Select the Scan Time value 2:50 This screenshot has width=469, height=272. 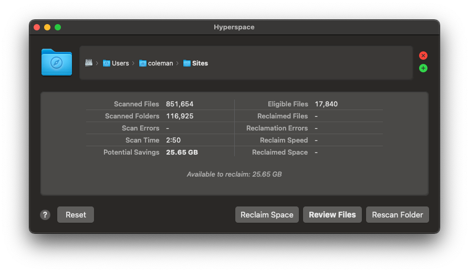[173, 140]
